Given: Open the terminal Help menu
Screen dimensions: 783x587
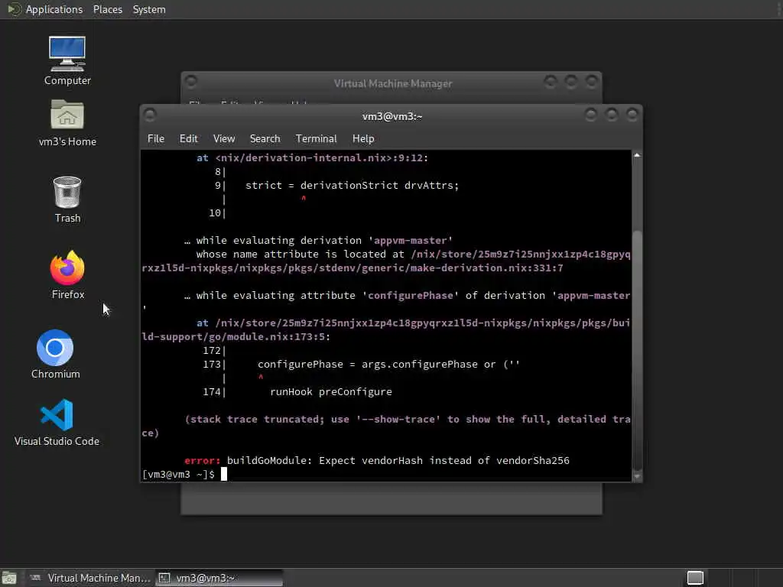Looking at the screenshot, I should (363, 139).
